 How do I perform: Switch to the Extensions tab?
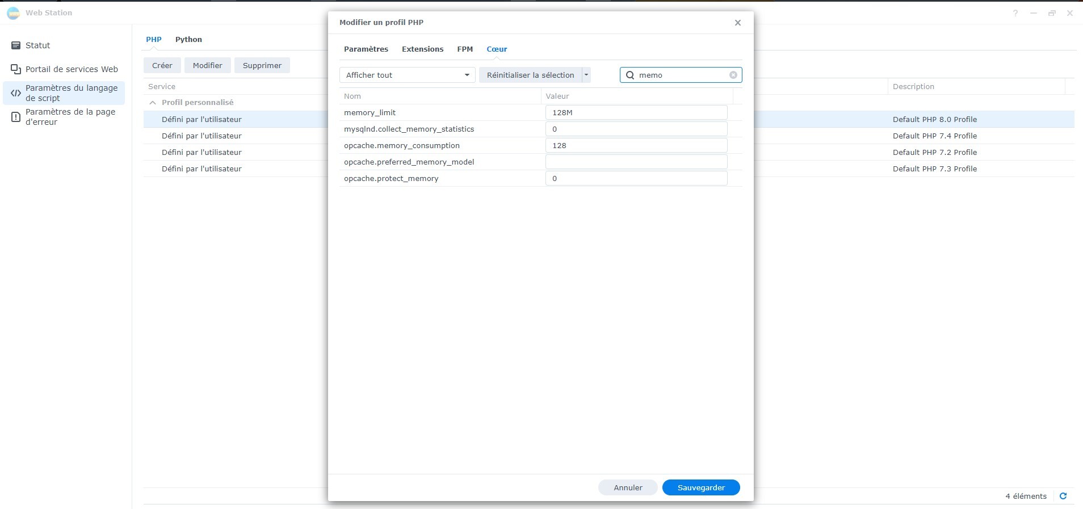coord(422,49)
